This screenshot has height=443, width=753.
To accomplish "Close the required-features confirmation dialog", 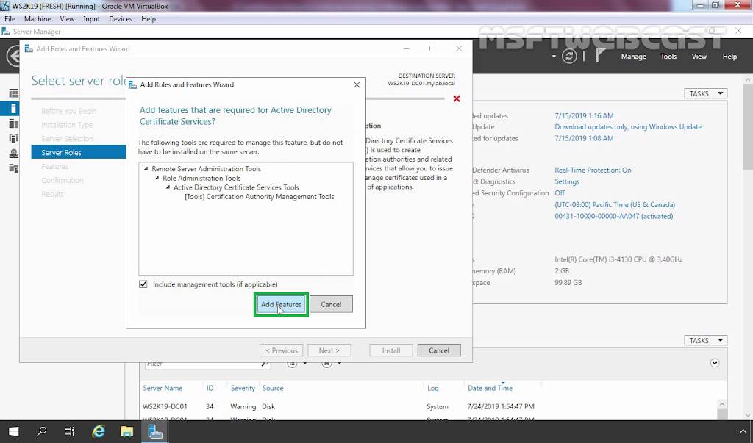I will [x=357, y=85].
